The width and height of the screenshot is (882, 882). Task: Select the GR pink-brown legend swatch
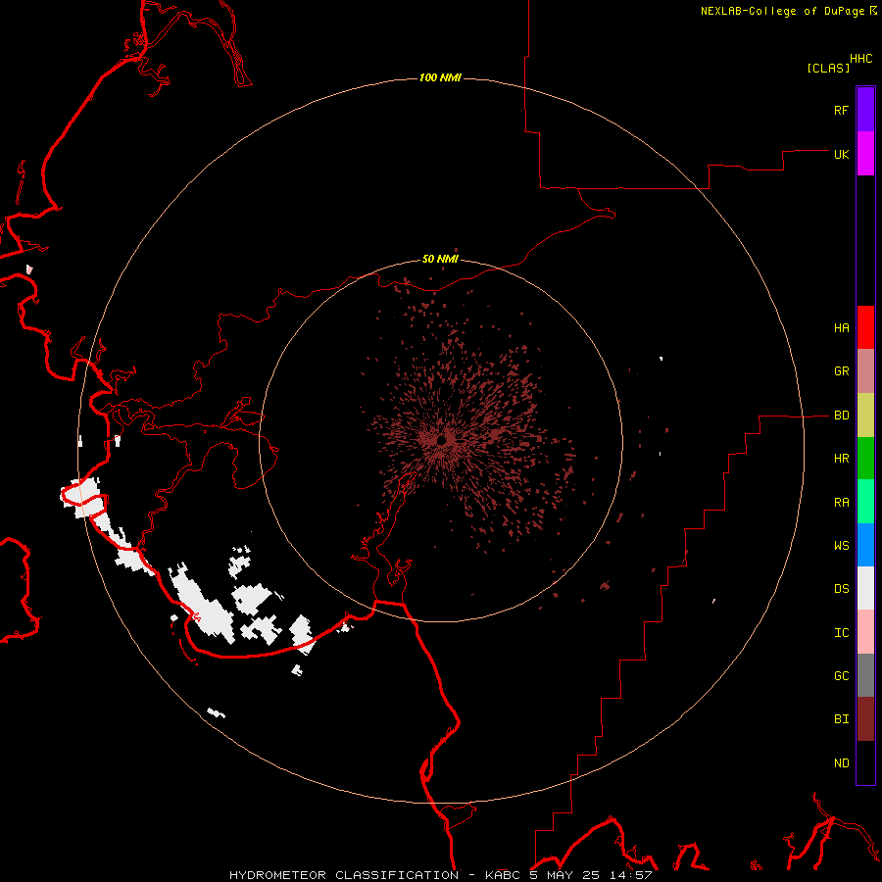click(865, 371)
